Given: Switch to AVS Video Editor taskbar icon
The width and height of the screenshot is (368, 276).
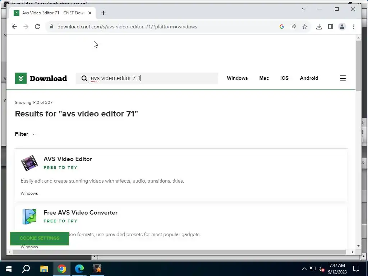Looking at the screenshot, I should click(x=97, y=269).
